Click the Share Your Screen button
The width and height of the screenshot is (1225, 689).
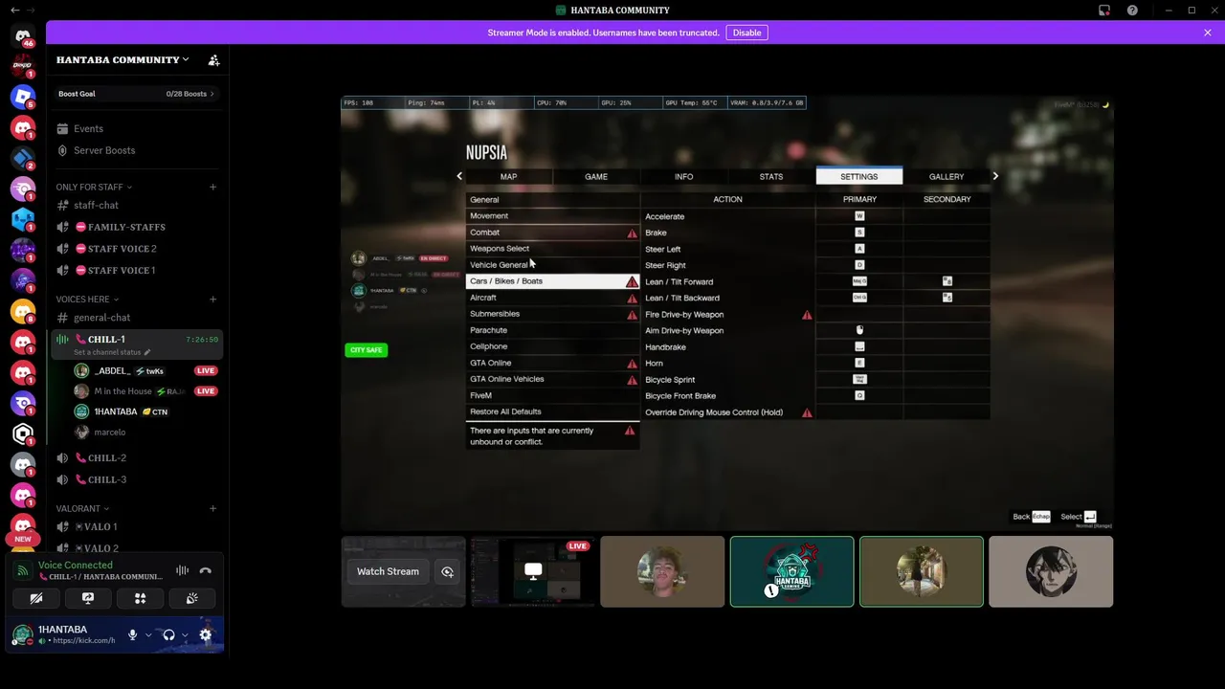pos(88,598)
